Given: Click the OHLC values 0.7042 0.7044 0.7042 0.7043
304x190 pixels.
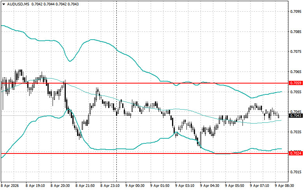Looking at the screenshot, I should click(55, 4).
